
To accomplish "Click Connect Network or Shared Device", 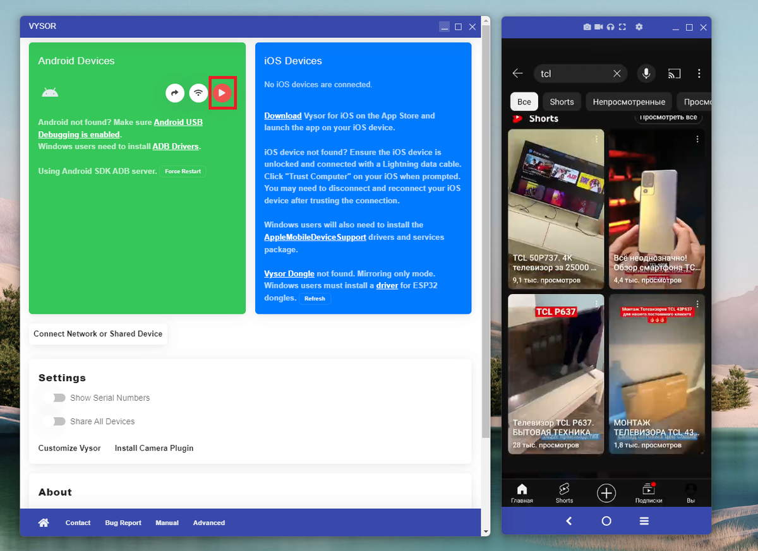I will pos(98,334).
